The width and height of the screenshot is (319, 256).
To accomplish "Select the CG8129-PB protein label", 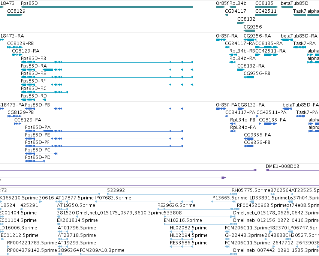I will pyautogui.click(x=21, y=112).
